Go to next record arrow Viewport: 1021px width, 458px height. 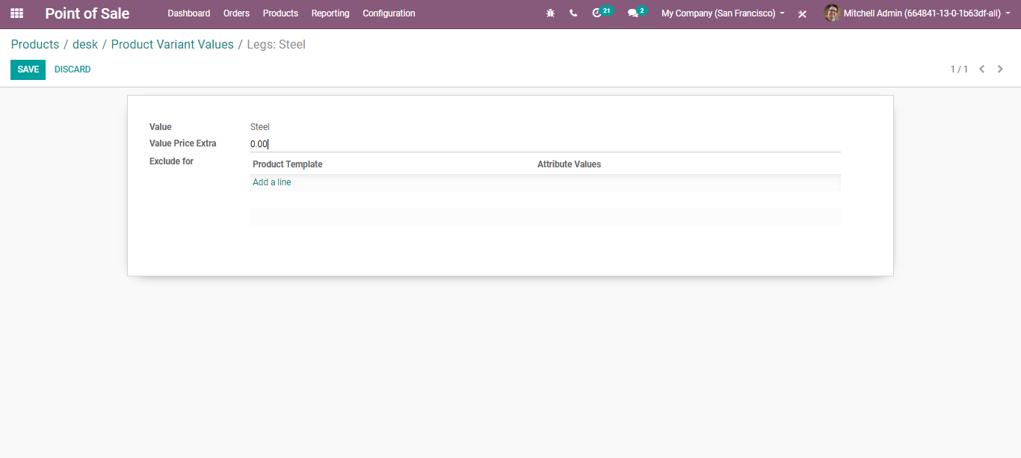[x=1000, y=69]
